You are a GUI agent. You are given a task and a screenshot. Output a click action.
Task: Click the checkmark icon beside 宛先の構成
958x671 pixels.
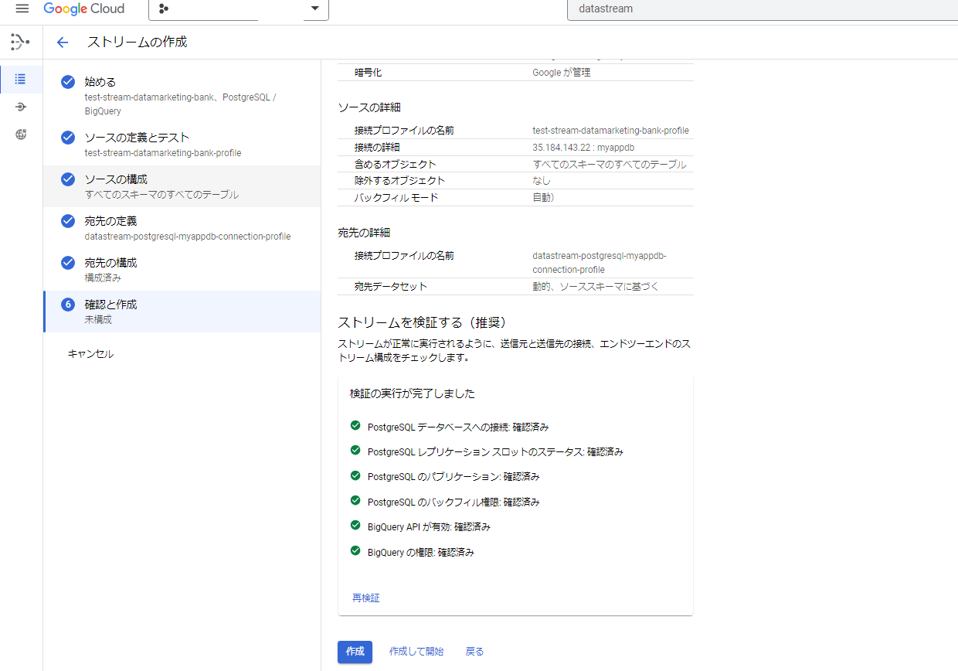tap(68, 263)
